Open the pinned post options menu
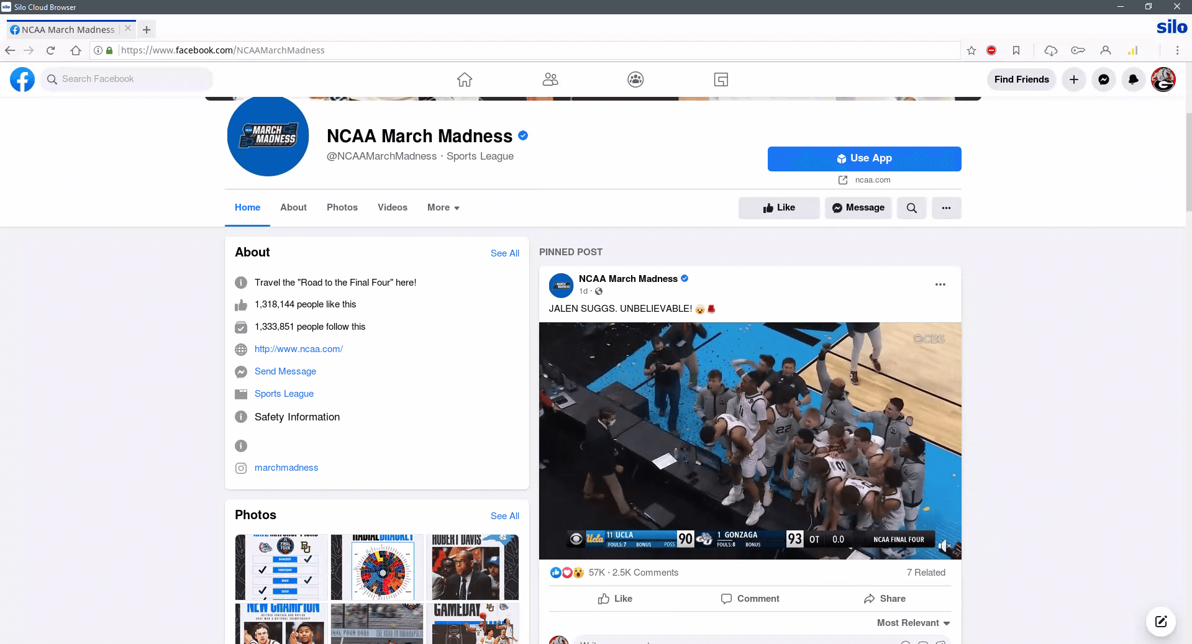The height and width of the screenshot is (644, 1192). click(940, 284)
